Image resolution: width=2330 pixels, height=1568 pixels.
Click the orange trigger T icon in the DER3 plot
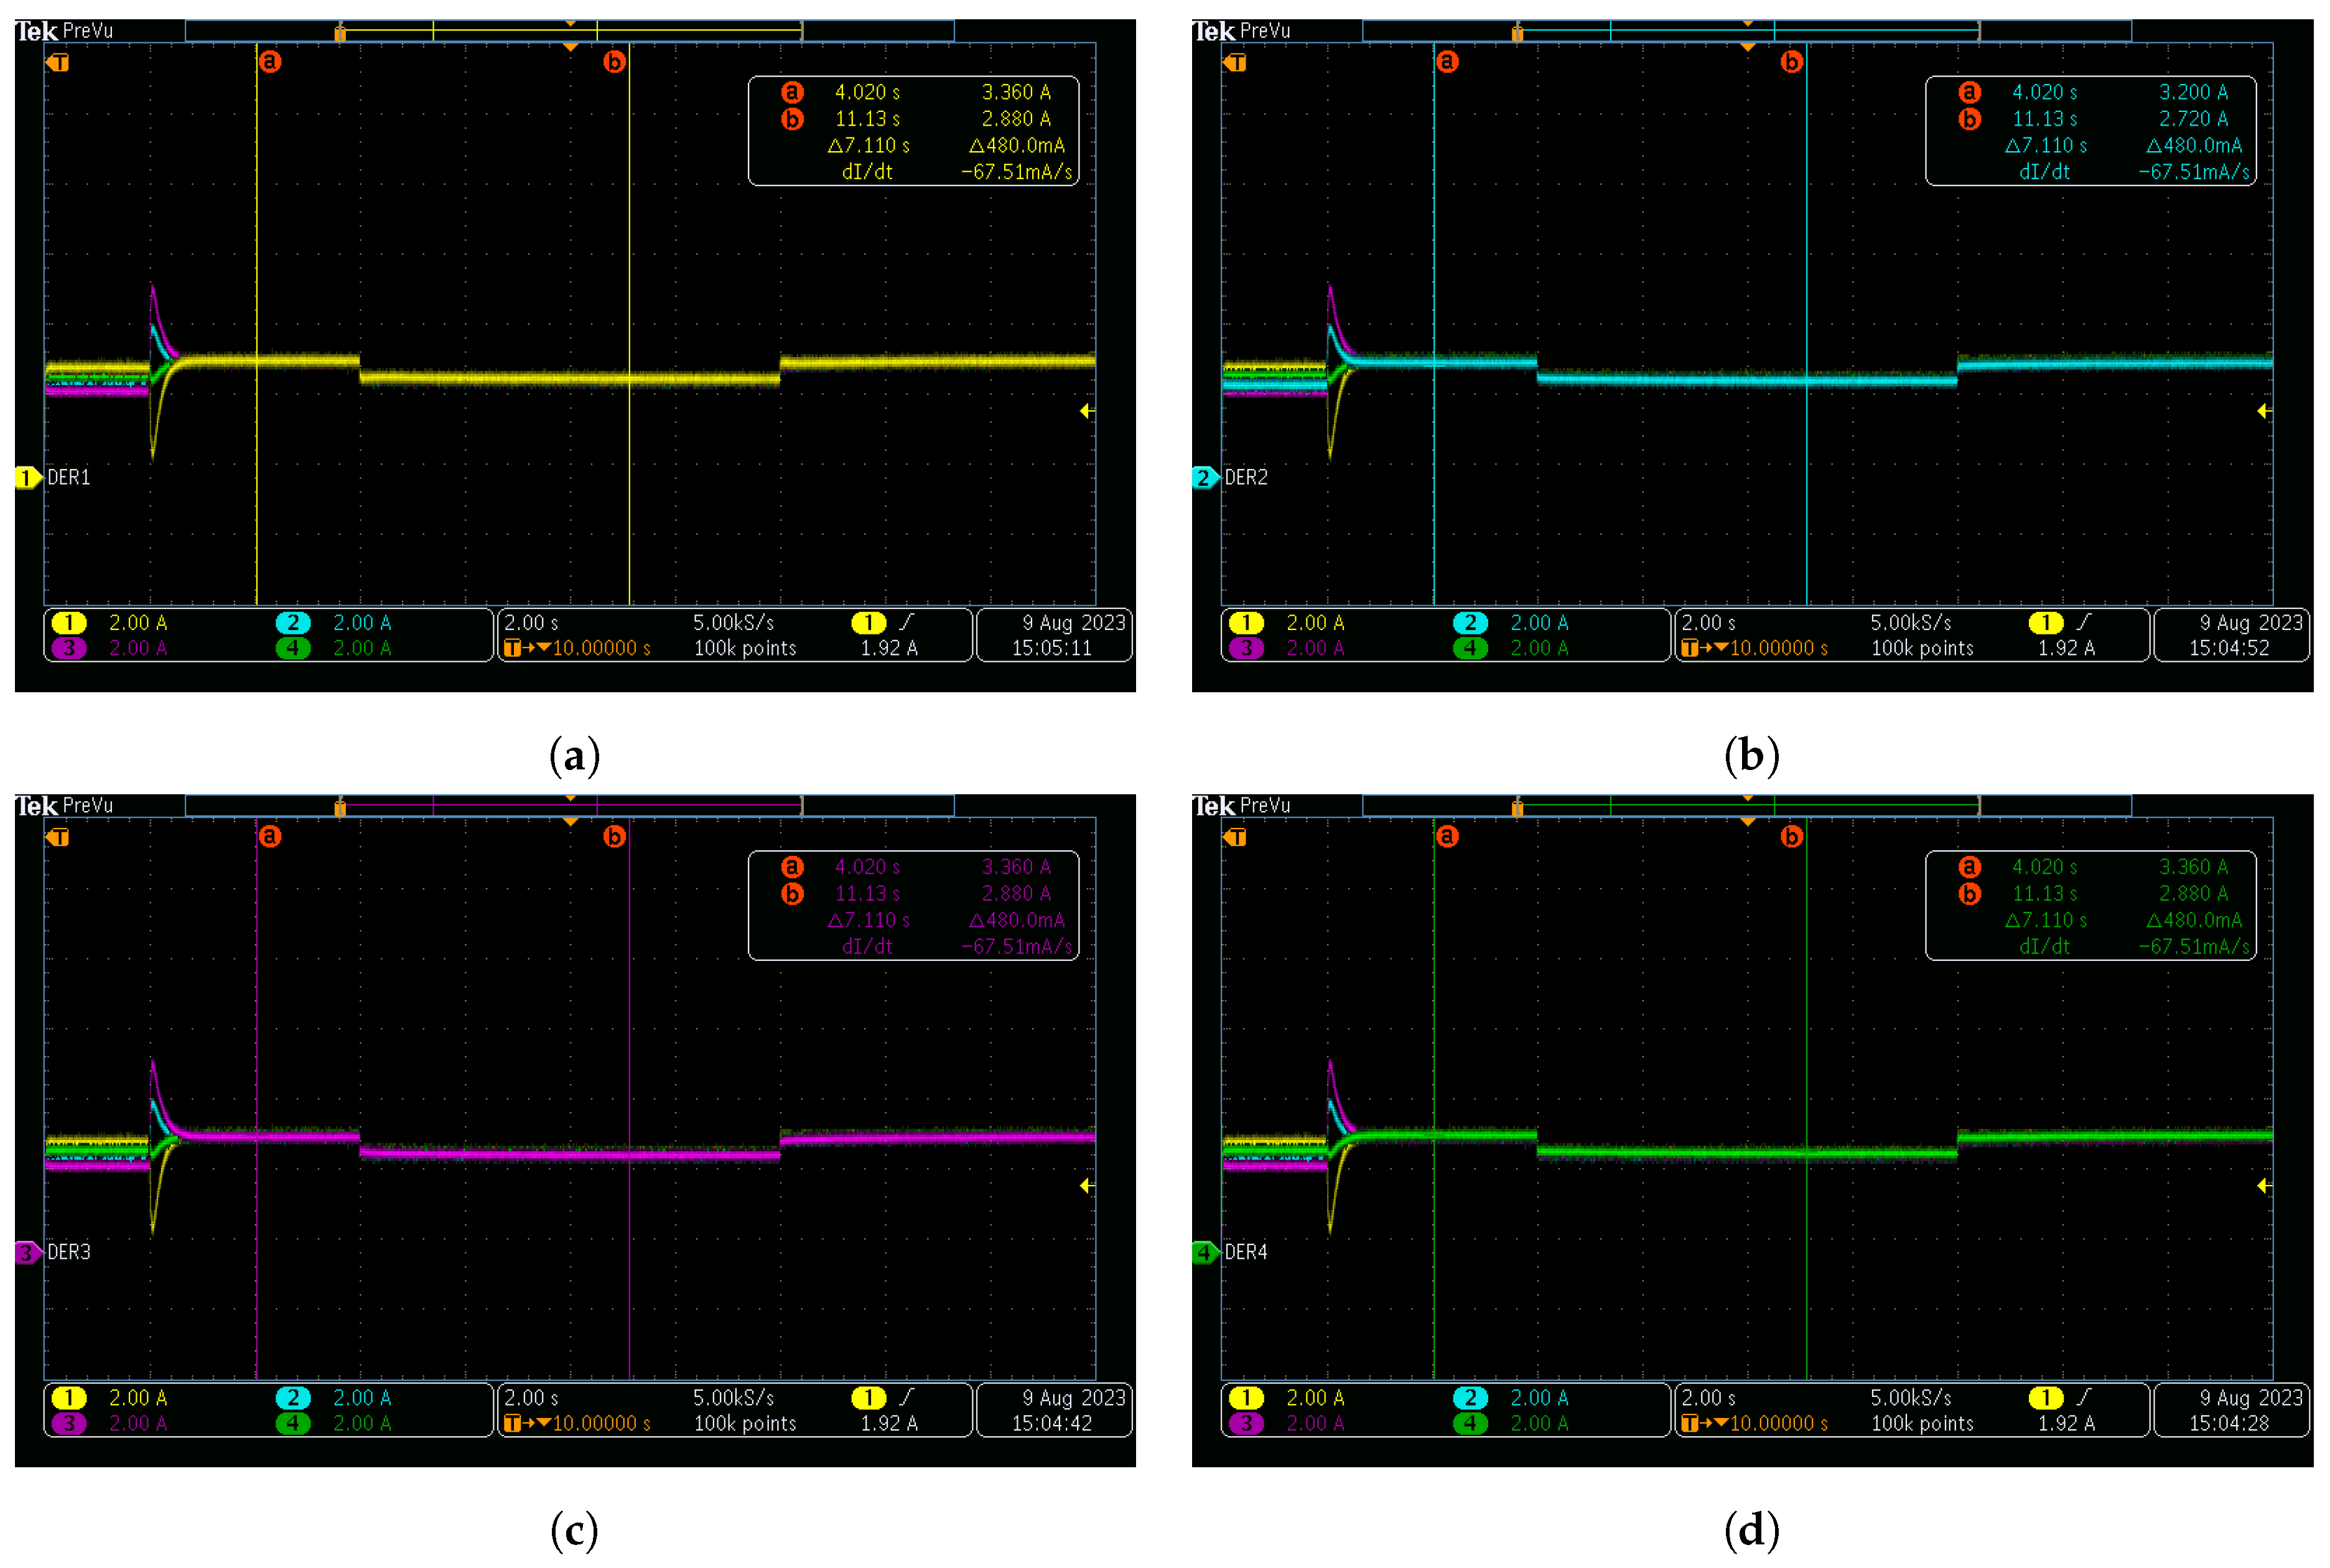(59, 837)
